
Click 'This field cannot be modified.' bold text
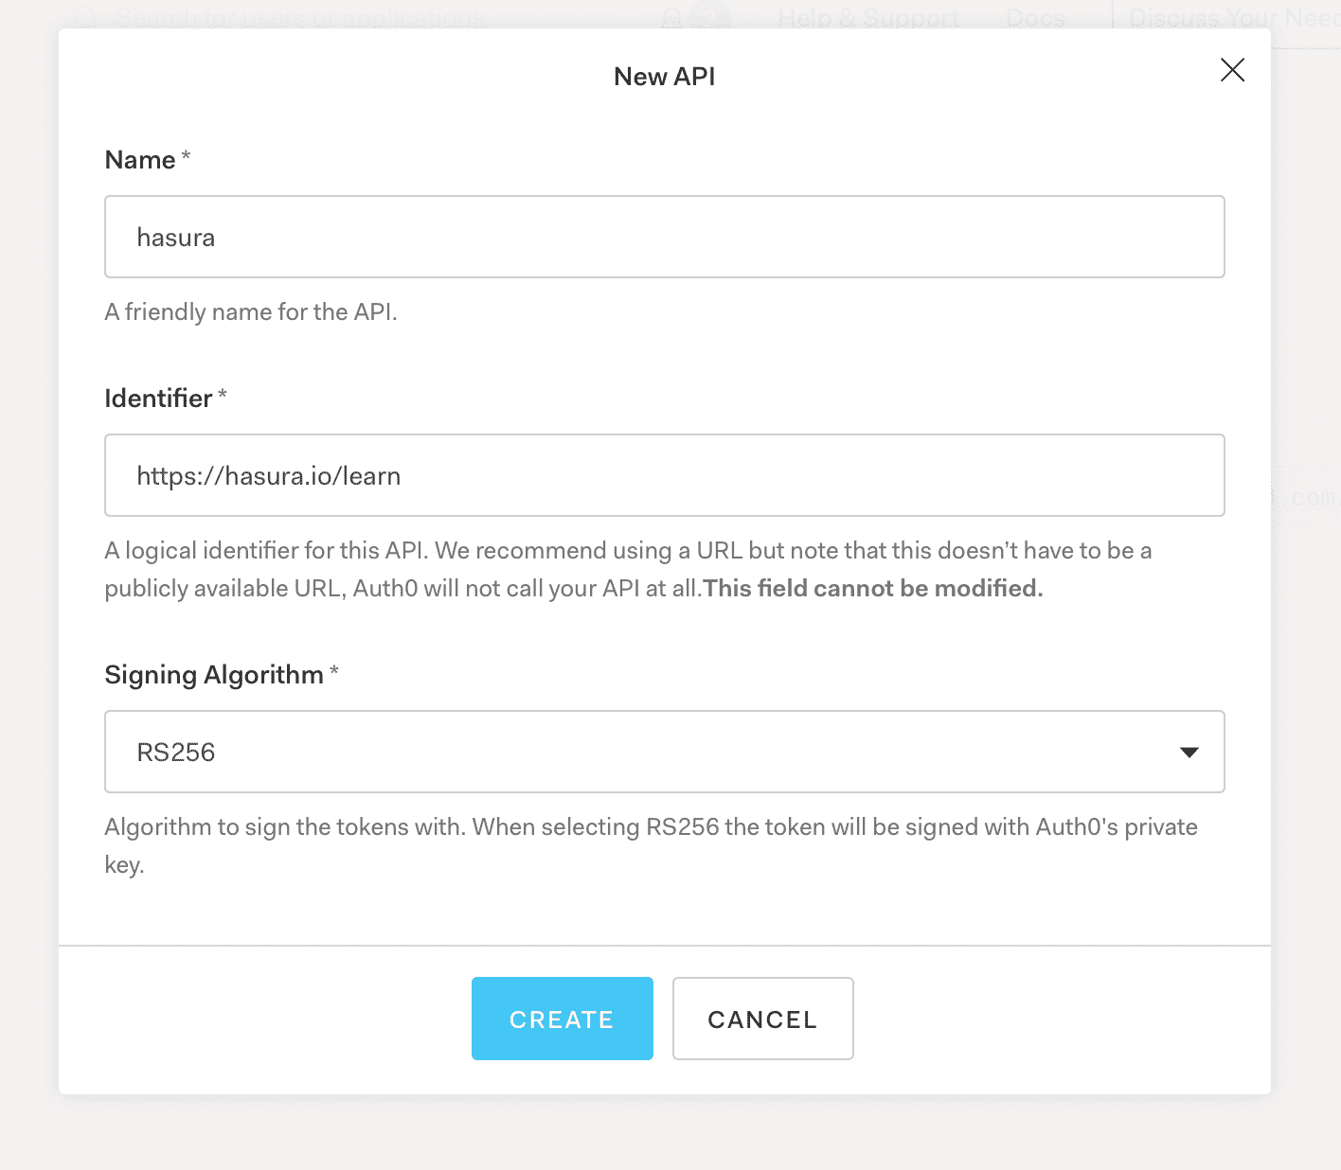tap(873, 589)
